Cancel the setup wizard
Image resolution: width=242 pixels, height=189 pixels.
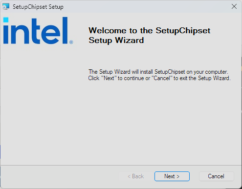216,176
